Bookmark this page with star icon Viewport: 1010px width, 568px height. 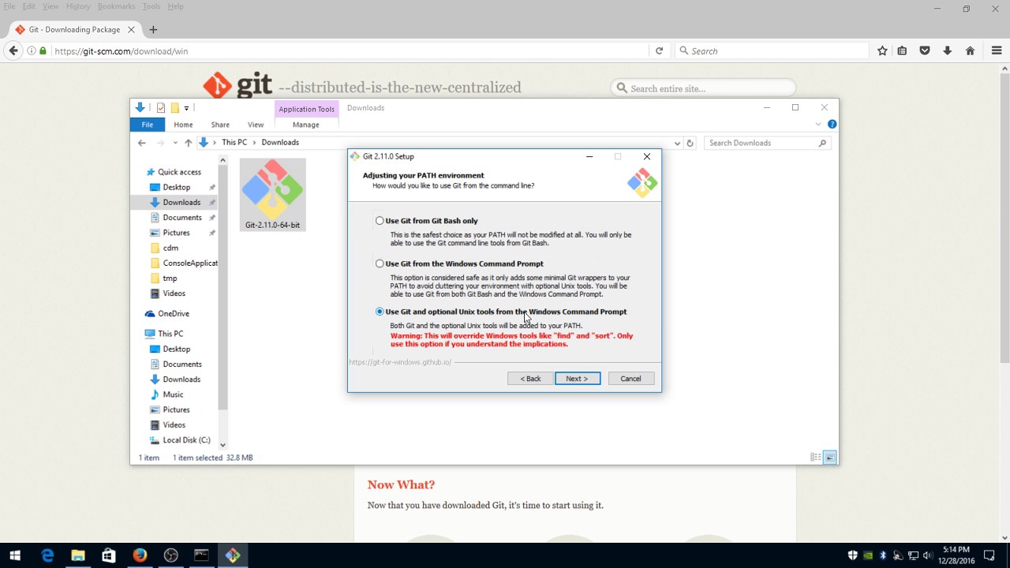click(x=882, y=50)
